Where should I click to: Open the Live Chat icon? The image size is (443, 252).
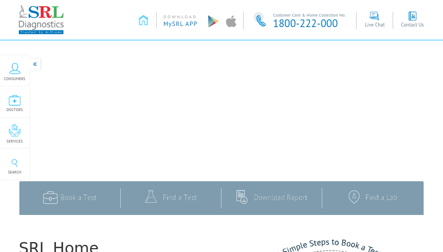point(374,16)
